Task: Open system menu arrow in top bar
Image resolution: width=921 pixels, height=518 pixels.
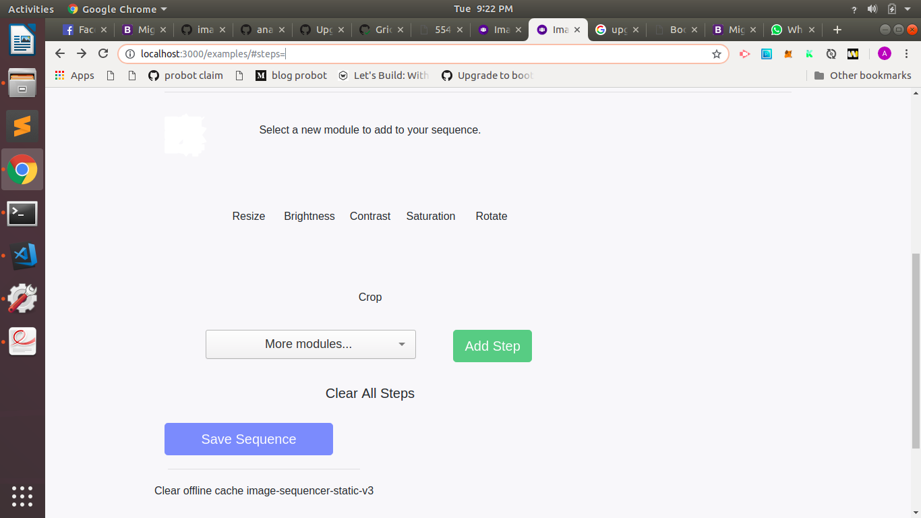Action: pos(908,9)
